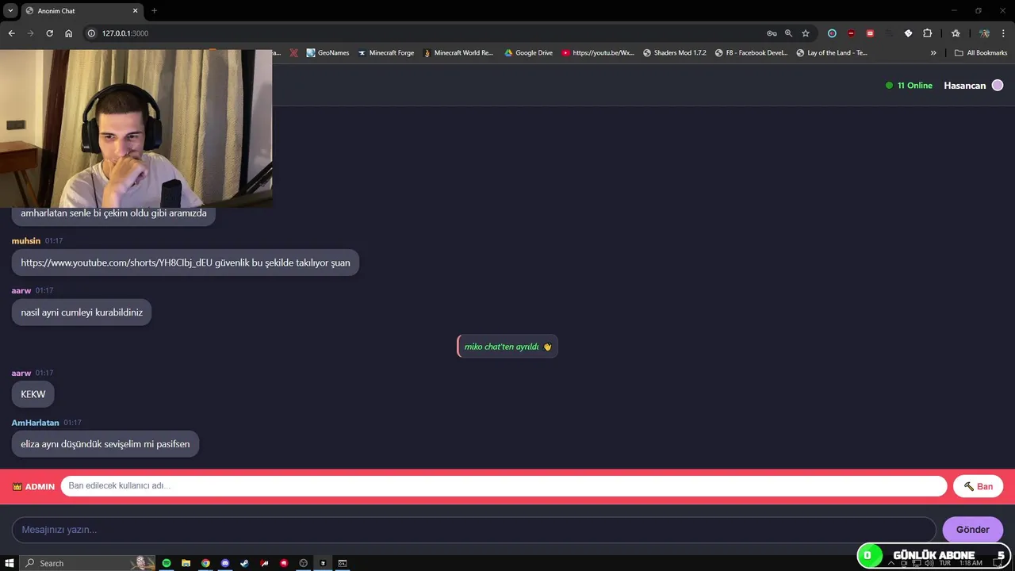Open Spotify from the taskbar
Image resolution: width=1015 pixels, height=571 pixels.
point(167,563)
